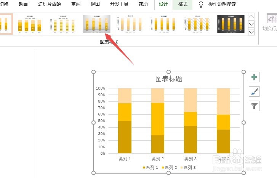This screenshot has height=178, width=277.
Task: Select the 系列 3 legend entry
Action: 188,167
